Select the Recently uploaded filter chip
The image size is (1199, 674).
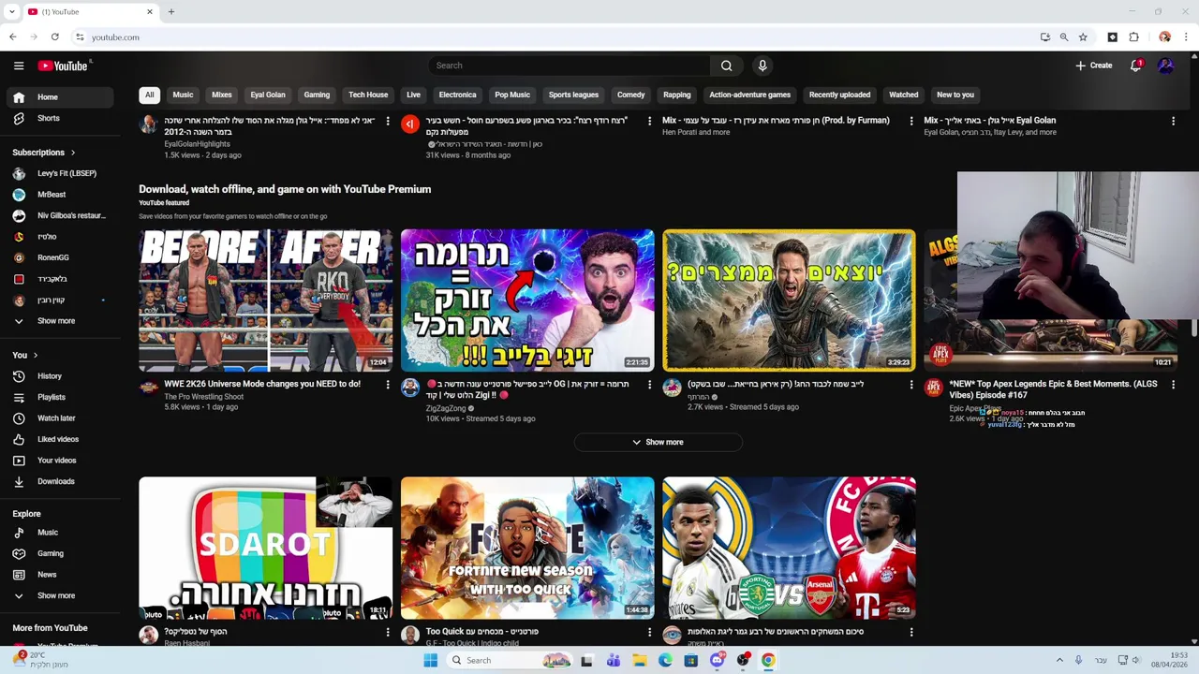[x=839, y=95]
